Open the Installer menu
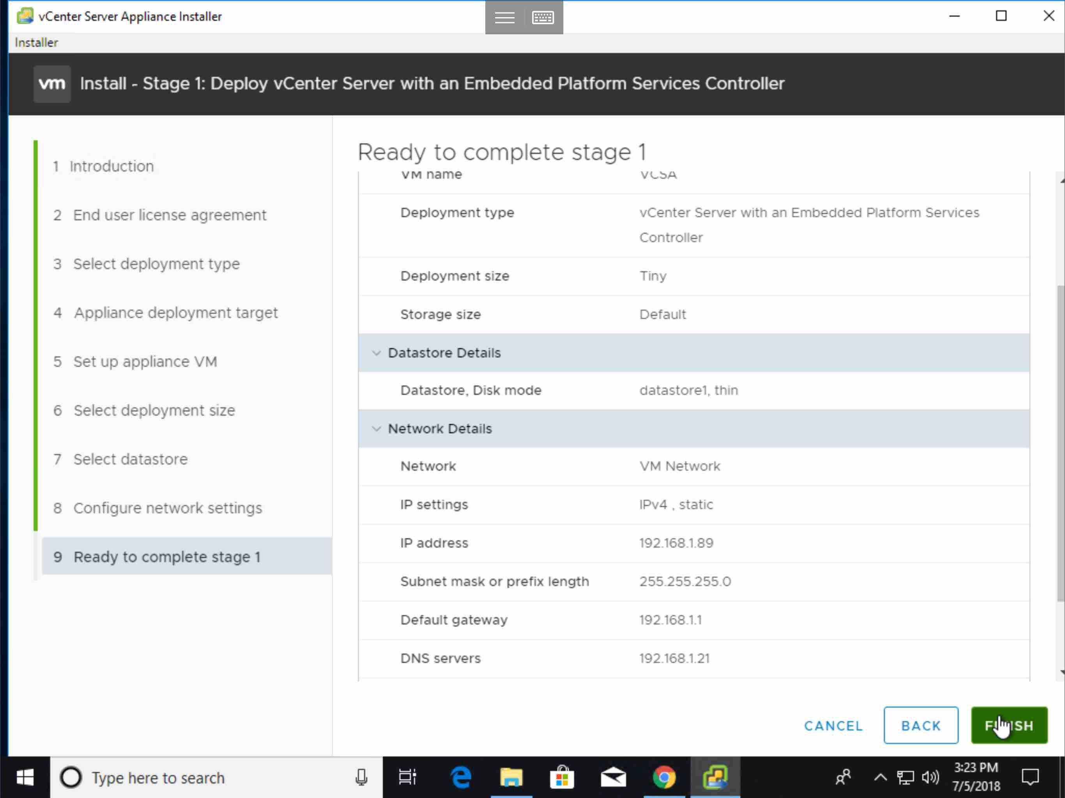 (x=36, y=42)
